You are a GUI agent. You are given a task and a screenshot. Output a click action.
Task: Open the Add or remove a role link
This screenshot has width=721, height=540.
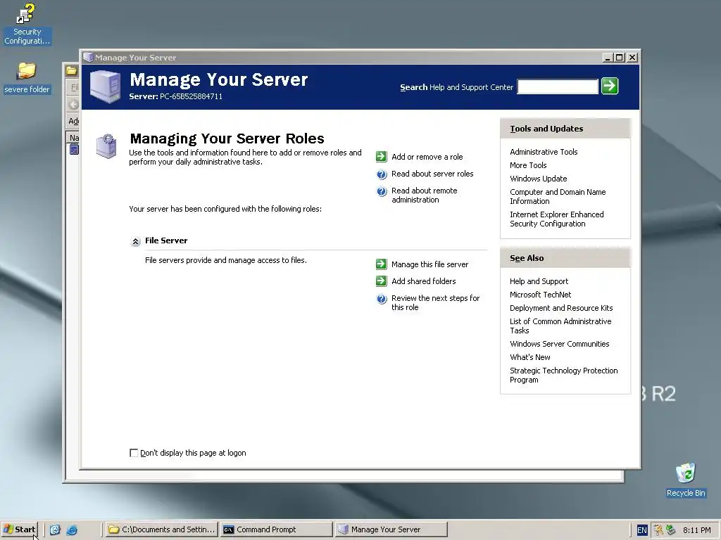tap(427, 157)
